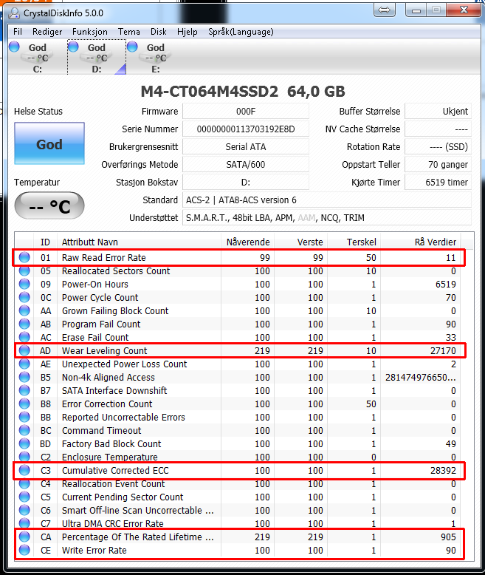
Task: Click status orb for Cumulative Corrected ECC
Action: point(24,471)
